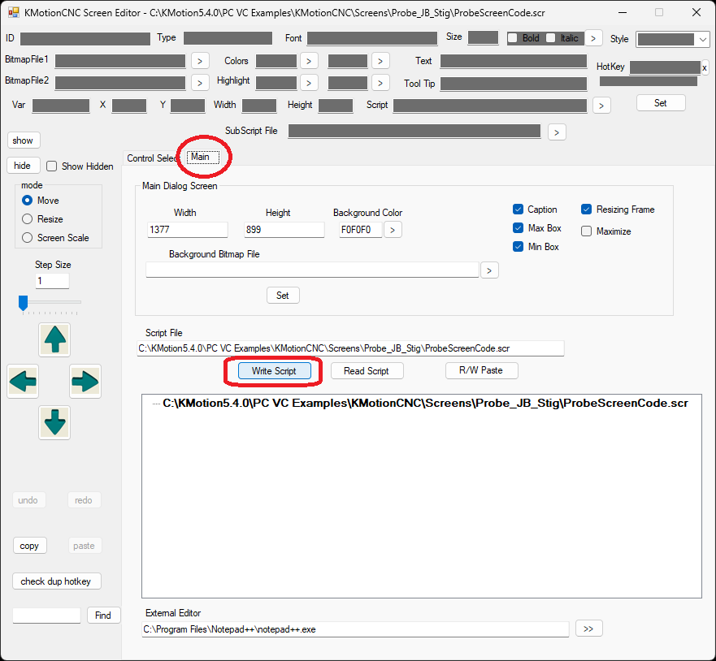Open SubScript File browse button
Viewport: 716px width, 661px height.
[557, 132]
